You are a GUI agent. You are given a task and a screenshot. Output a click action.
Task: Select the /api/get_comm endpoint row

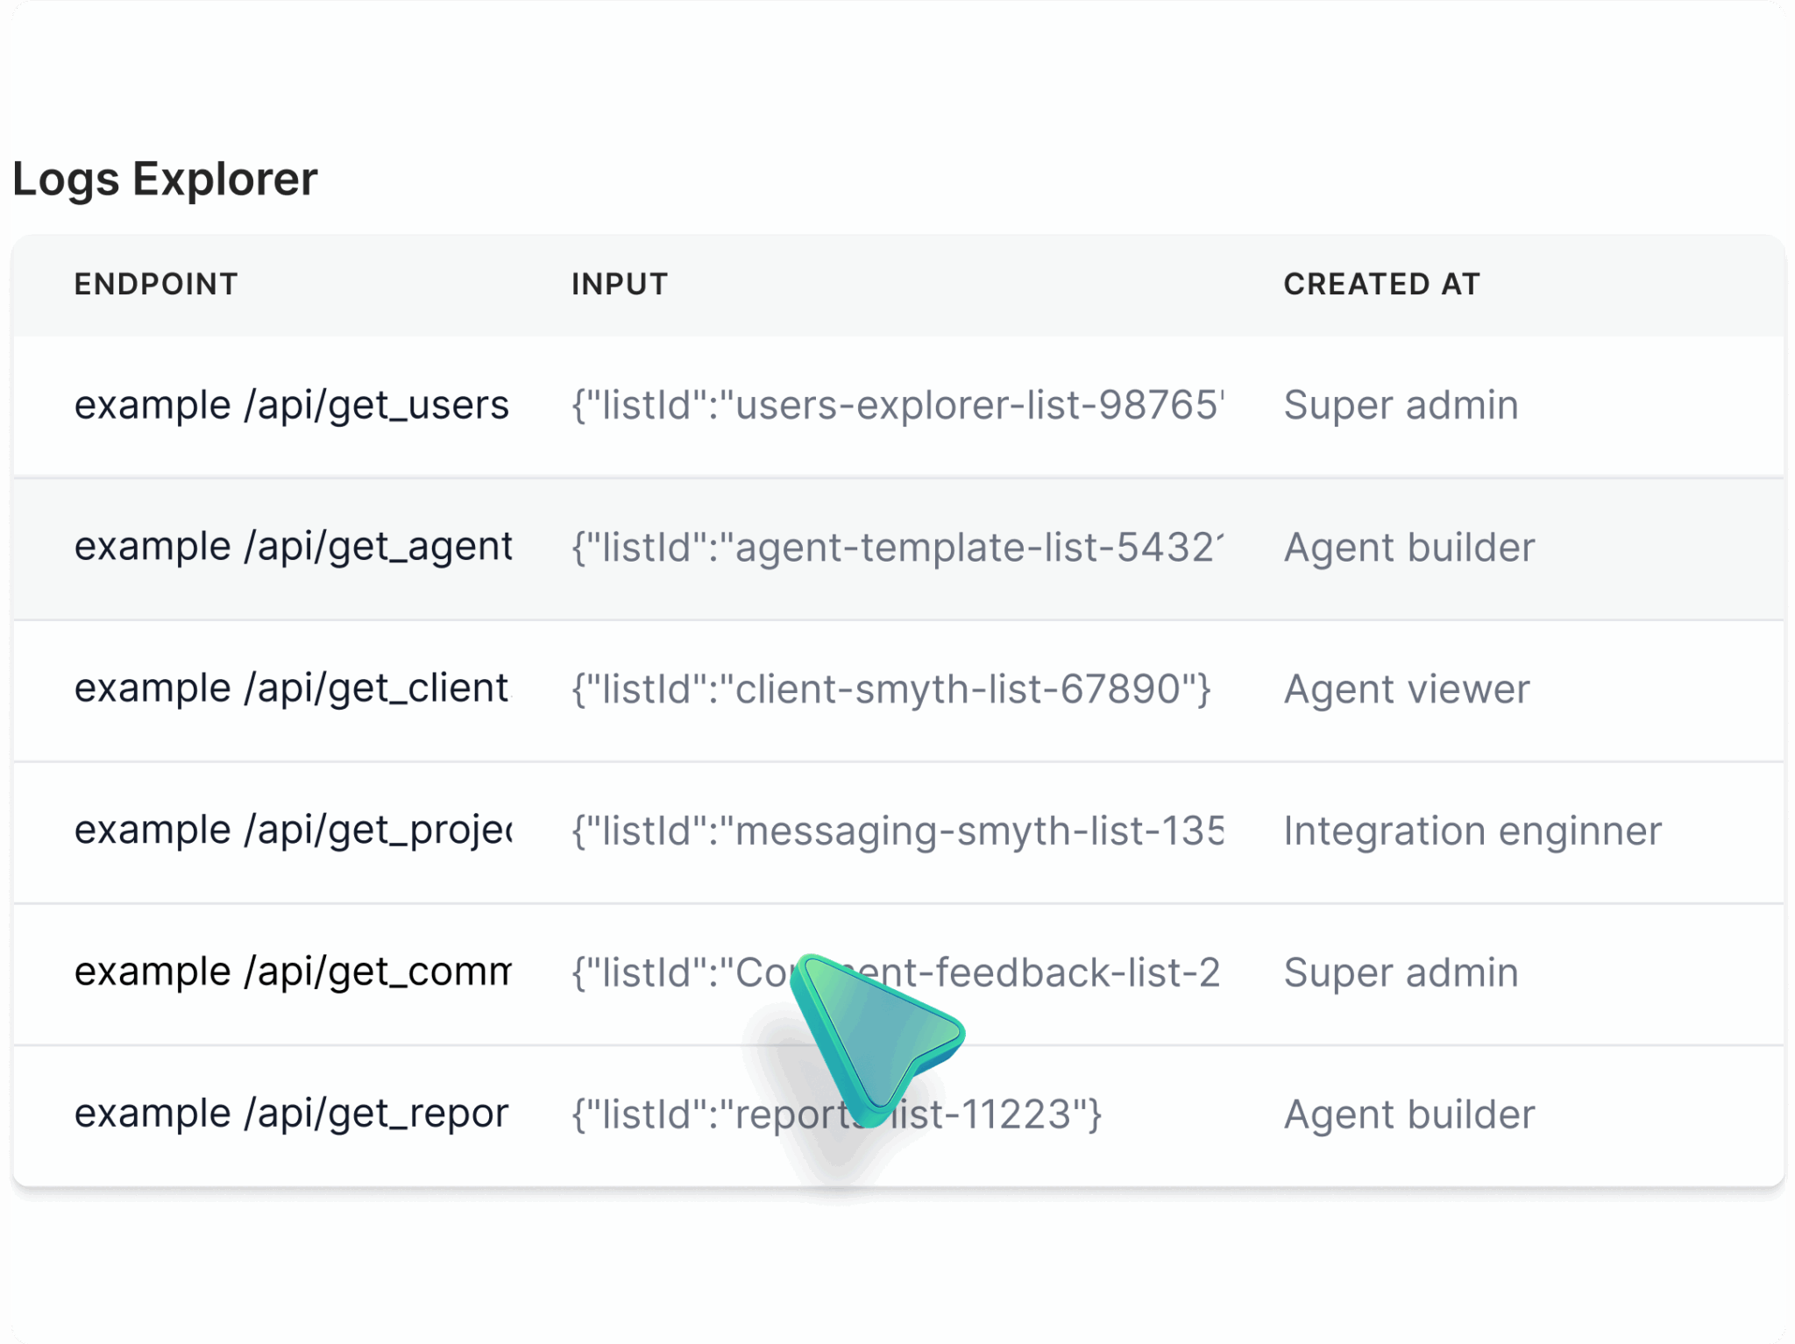293,973
